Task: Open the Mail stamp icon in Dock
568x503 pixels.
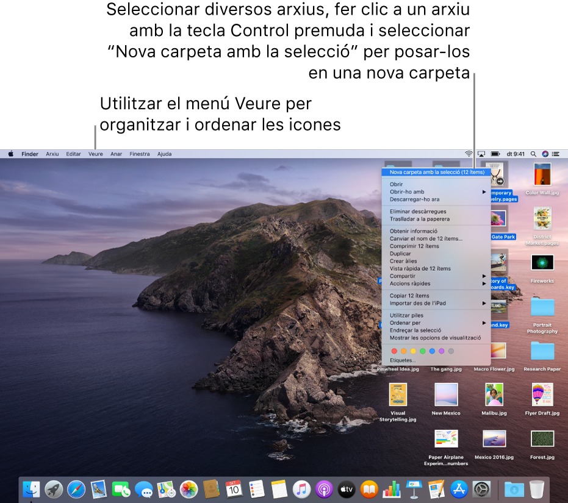Action: (x=99, y=489)
